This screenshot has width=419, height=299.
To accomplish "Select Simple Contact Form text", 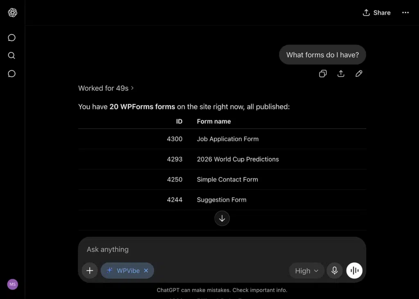I will coord(228,180).
